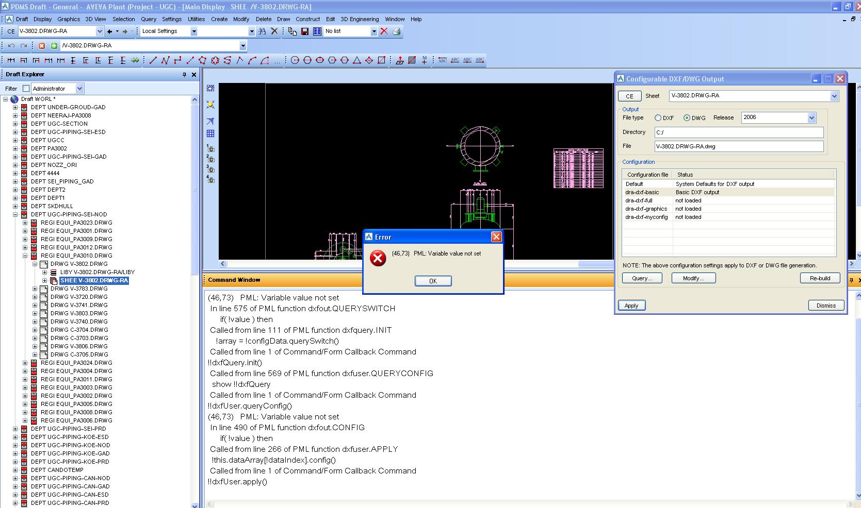Select the square with diagonal draw tool
861x508 pixels.
[382, 60]
